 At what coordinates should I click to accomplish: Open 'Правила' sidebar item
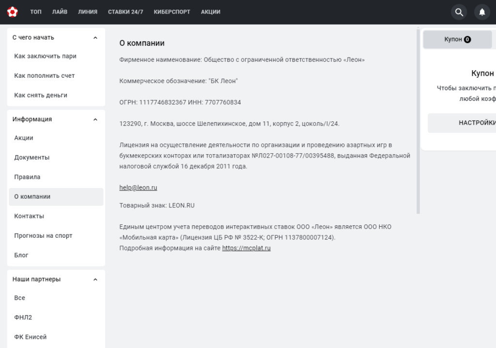coord(56,177)
